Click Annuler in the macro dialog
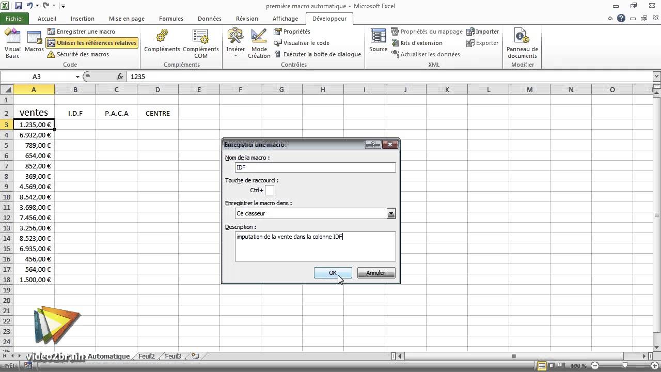661x372 pixels. point(376,273)
